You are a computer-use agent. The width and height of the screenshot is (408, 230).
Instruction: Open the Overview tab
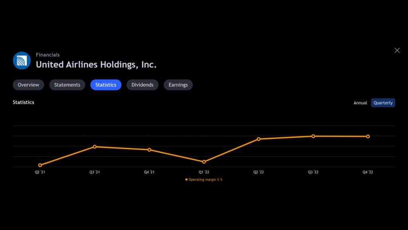28,85
